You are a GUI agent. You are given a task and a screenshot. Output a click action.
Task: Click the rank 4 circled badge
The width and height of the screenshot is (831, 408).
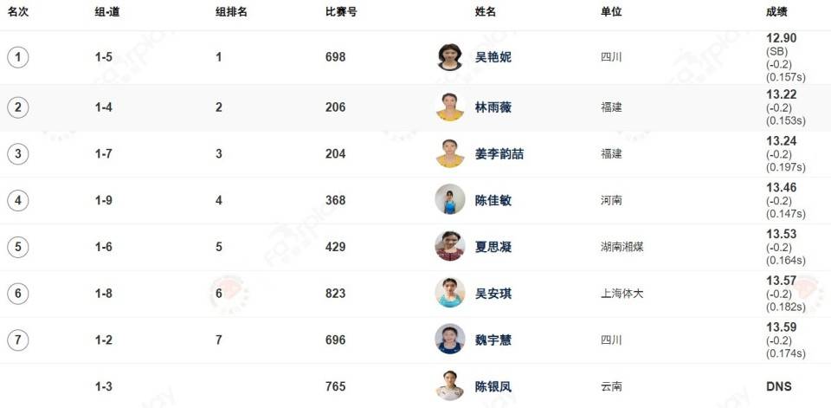[18, 201]
